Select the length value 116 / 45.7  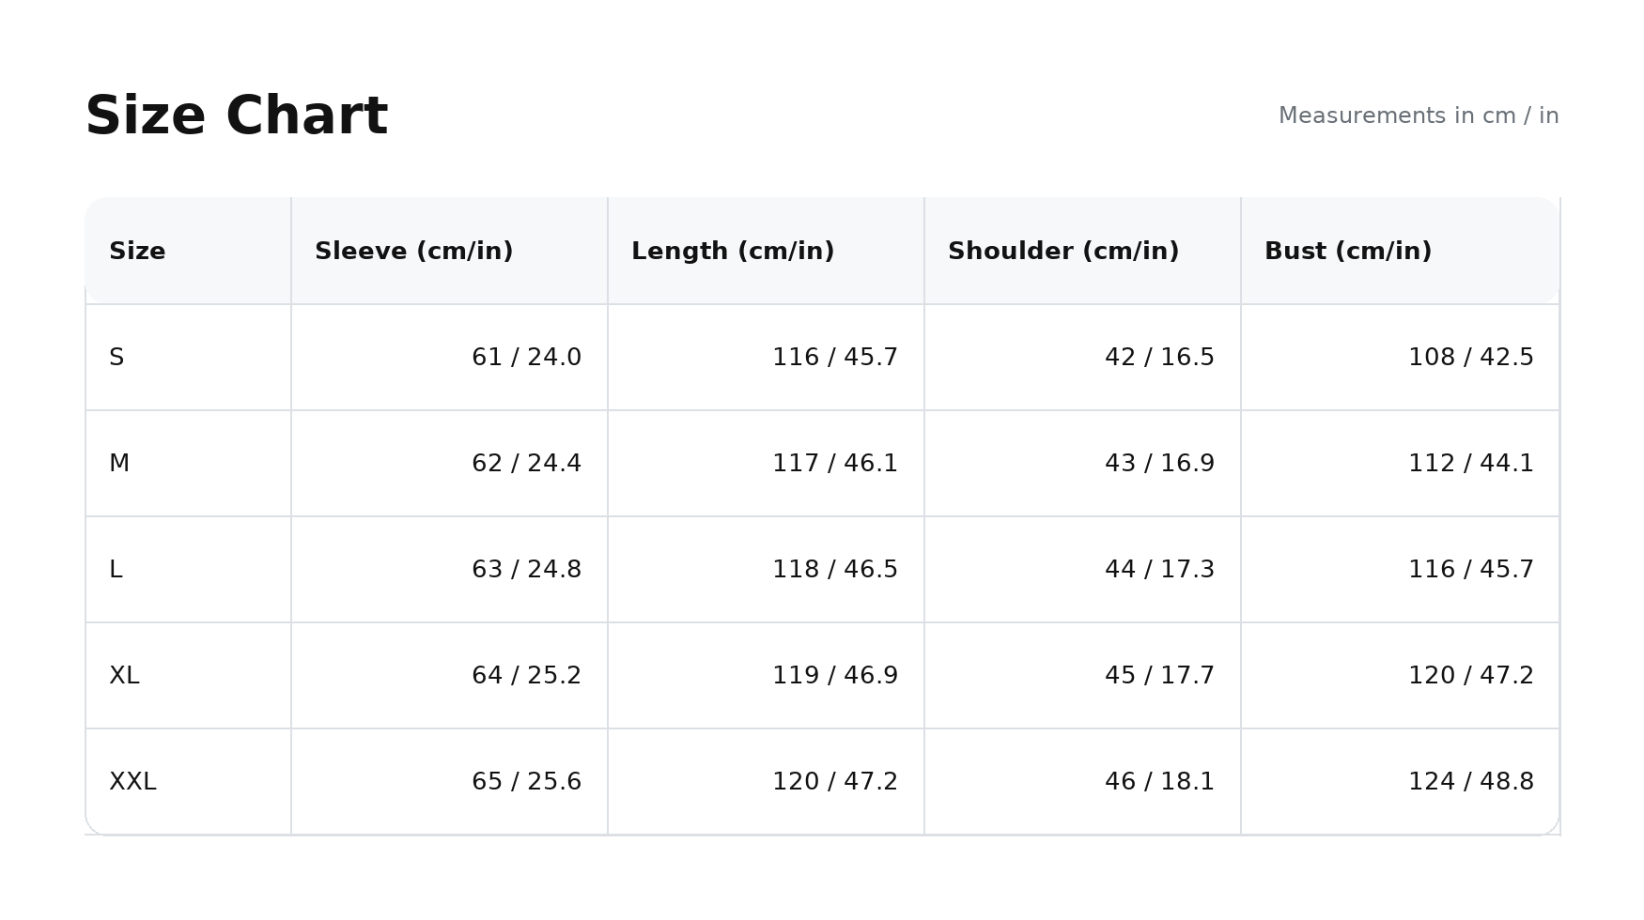[x=834, y=358]
